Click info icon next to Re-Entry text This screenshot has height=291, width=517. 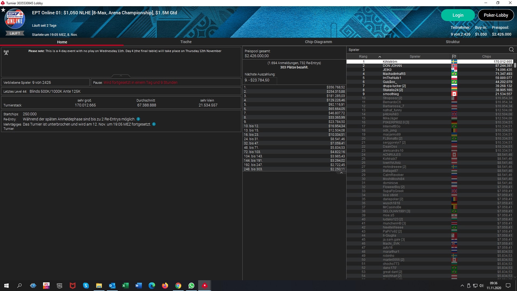click(x=138, y=119)
